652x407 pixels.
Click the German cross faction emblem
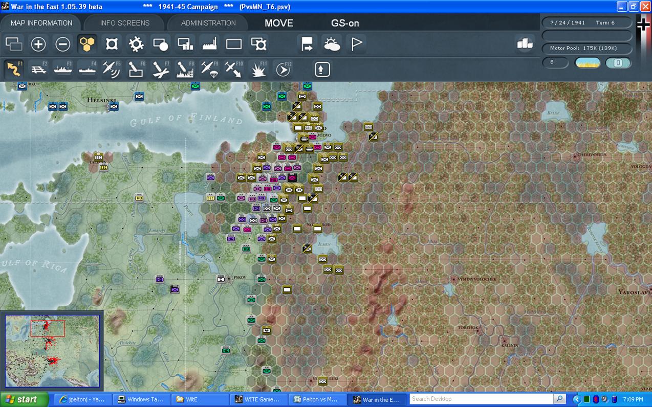[643, 25]
